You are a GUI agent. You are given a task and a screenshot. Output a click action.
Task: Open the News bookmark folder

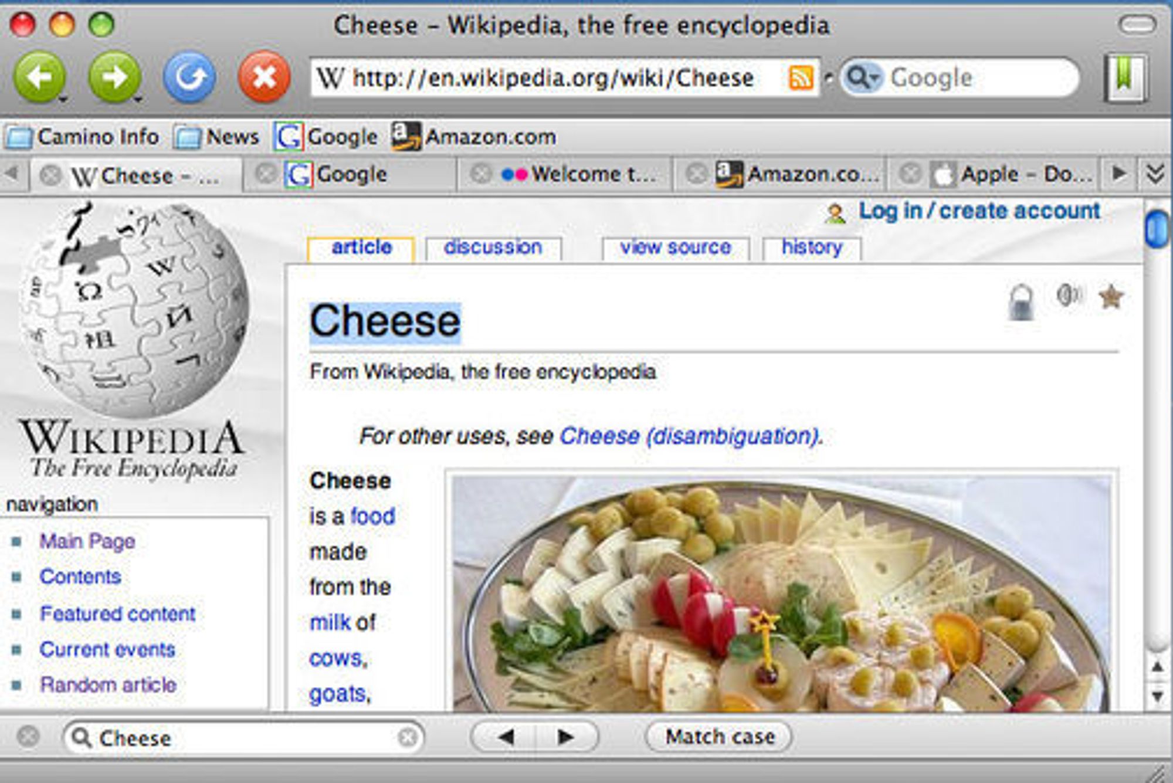[217, 137]
